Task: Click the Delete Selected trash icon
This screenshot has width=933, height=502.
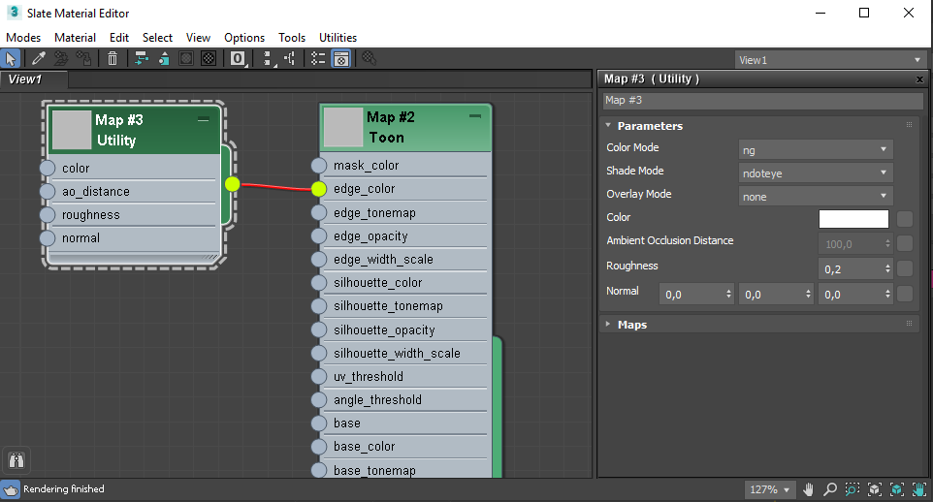Action: coord(113,58)
